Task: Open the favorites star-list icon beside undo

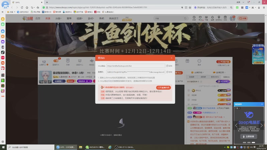Action: (x=38, y=7)
